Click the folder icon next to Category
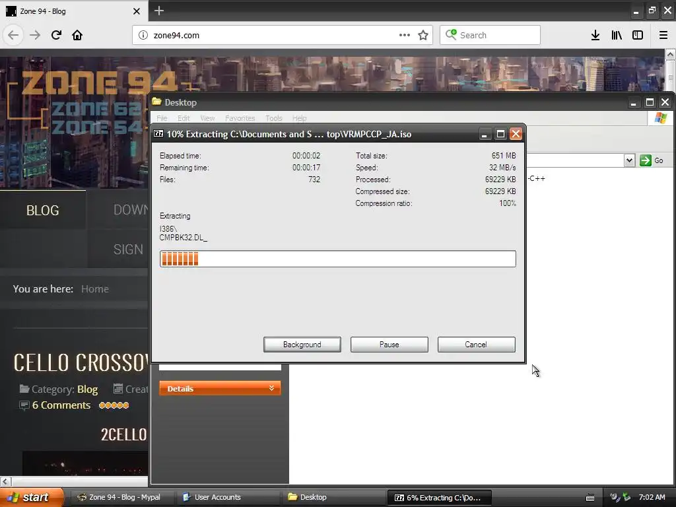The height and width of the screenshot is (507, 676). [x=24, y=389]
